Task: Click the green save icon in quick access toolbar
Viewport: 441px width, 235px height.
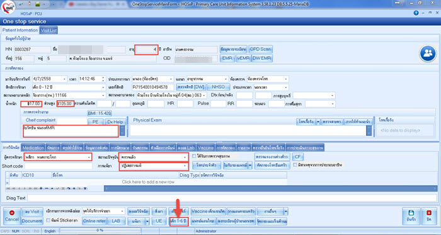Action: click(x=38, y=4)
